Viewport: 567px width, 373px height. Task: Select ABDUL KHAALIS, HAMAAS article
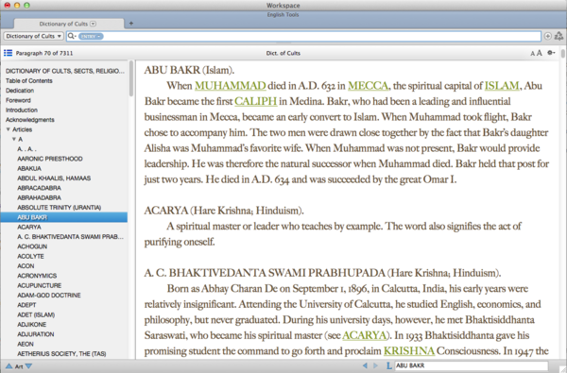coord(54,178)
